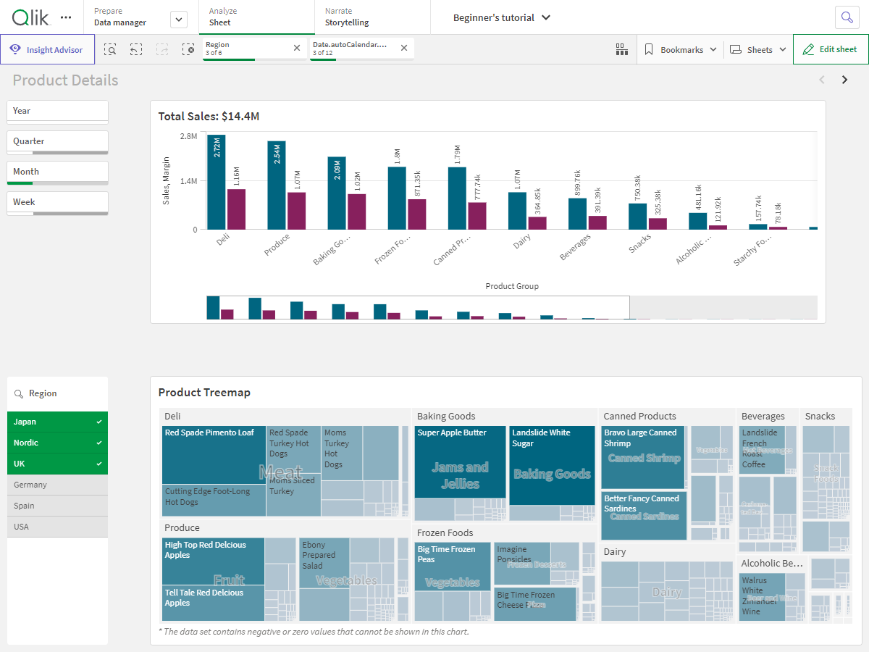Click the Produce sales bar 2.54M
Viewport: 869px width, 652px height.
point(276,185)
